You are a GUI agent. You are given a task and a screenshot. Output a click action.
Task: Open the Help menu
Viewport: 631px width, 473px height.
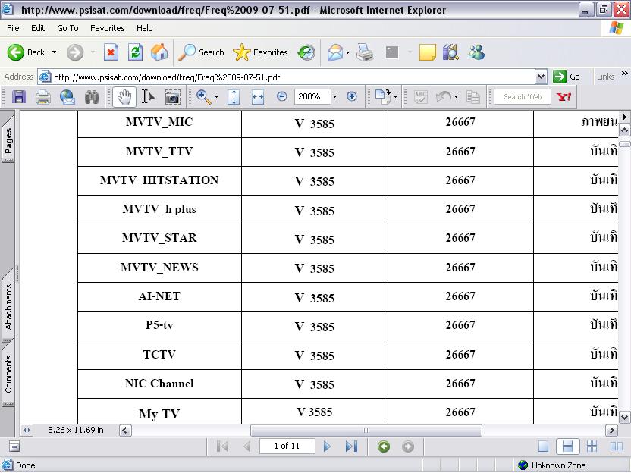144,28
